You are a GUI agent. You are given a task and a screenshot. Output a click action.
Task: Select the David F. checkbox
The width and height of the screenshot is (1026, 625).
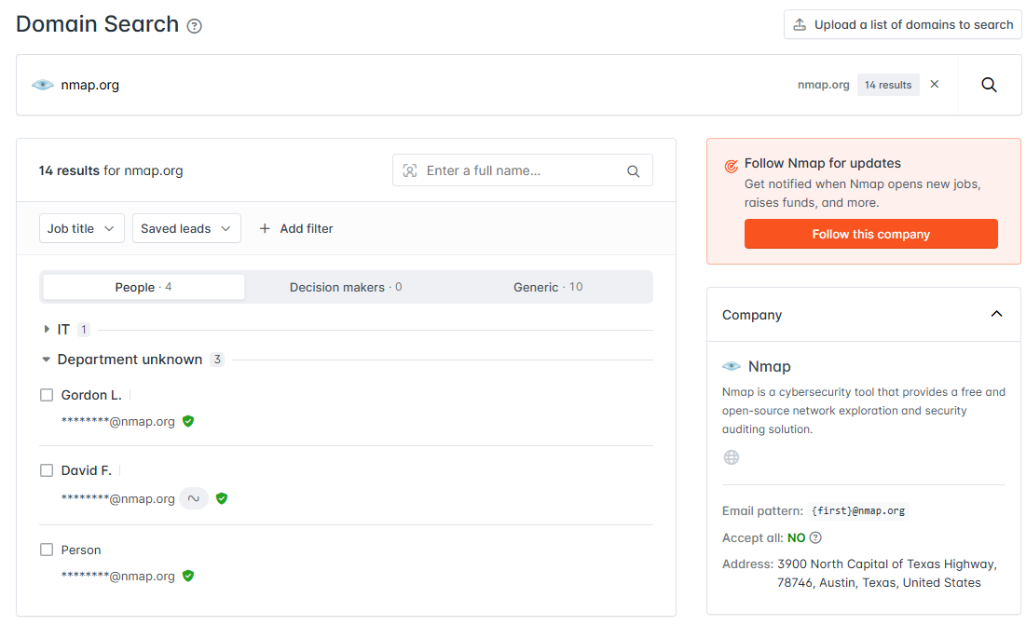(47, 470)
